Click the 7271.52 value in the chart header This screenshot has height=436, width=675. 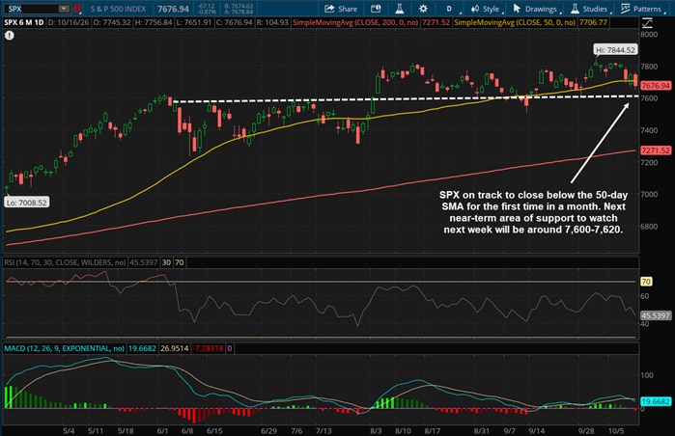pos(436,22)
